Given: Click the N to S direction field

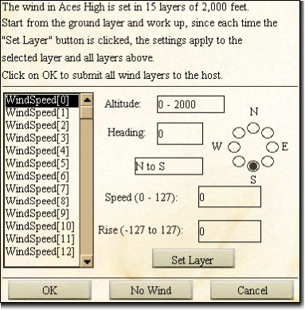Looking at the screenshot, I should click(x=169, y=167).
